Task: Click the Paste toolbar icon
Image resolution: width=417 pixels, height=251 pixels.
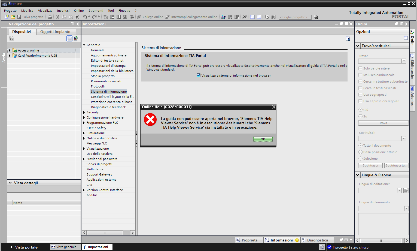Action: (71, 17)
